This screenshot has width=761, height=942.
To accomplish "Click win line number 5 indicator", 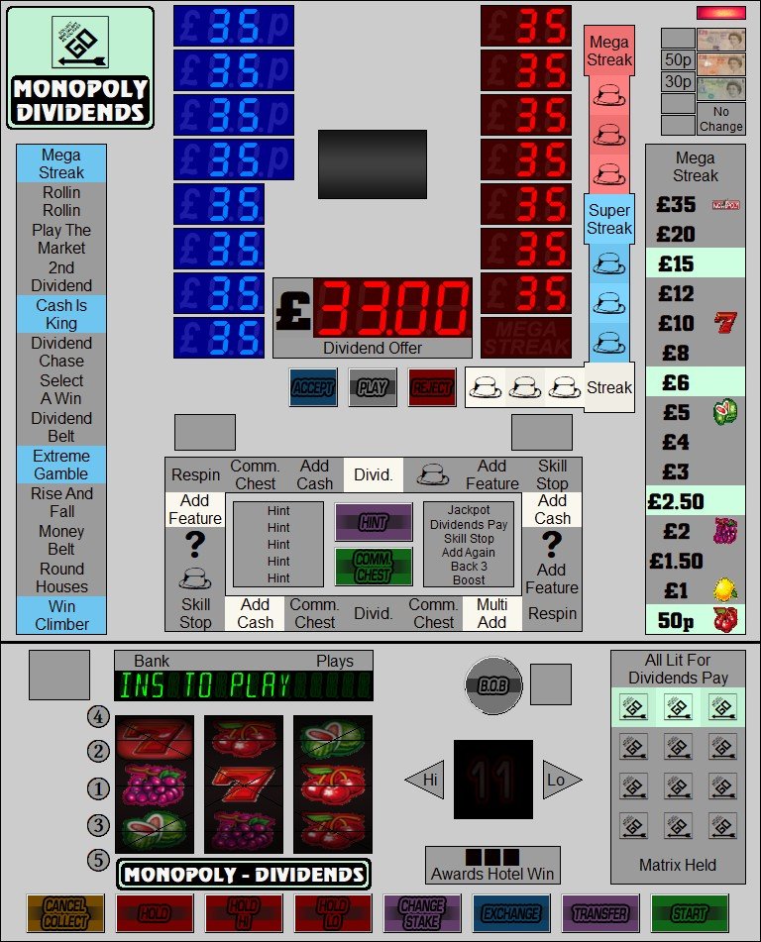I will (98, 860).
